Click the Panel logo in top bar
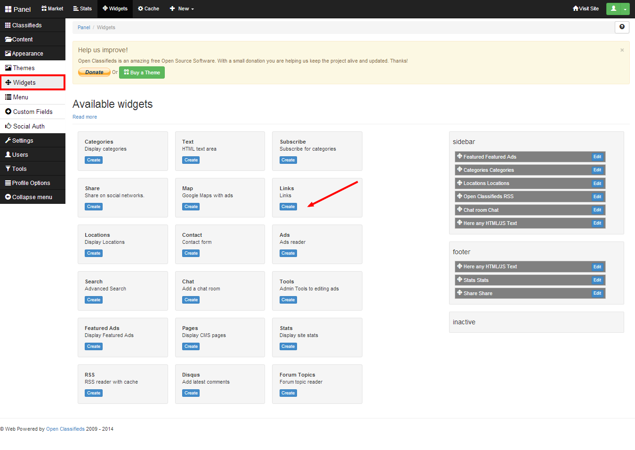The height and width of the screenshot is (450, 635). click(x=18, y=9)
